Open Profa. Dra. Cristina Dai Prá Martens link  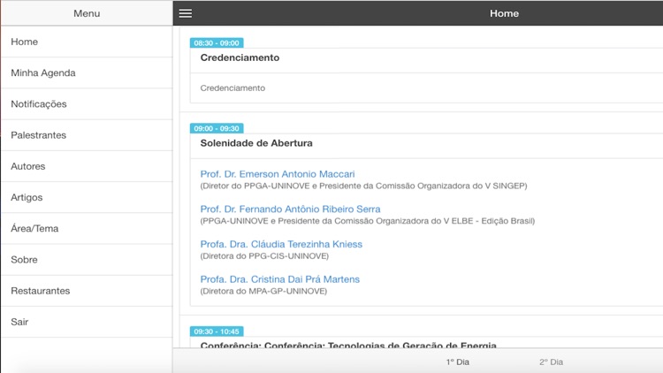tap(280, 279)
